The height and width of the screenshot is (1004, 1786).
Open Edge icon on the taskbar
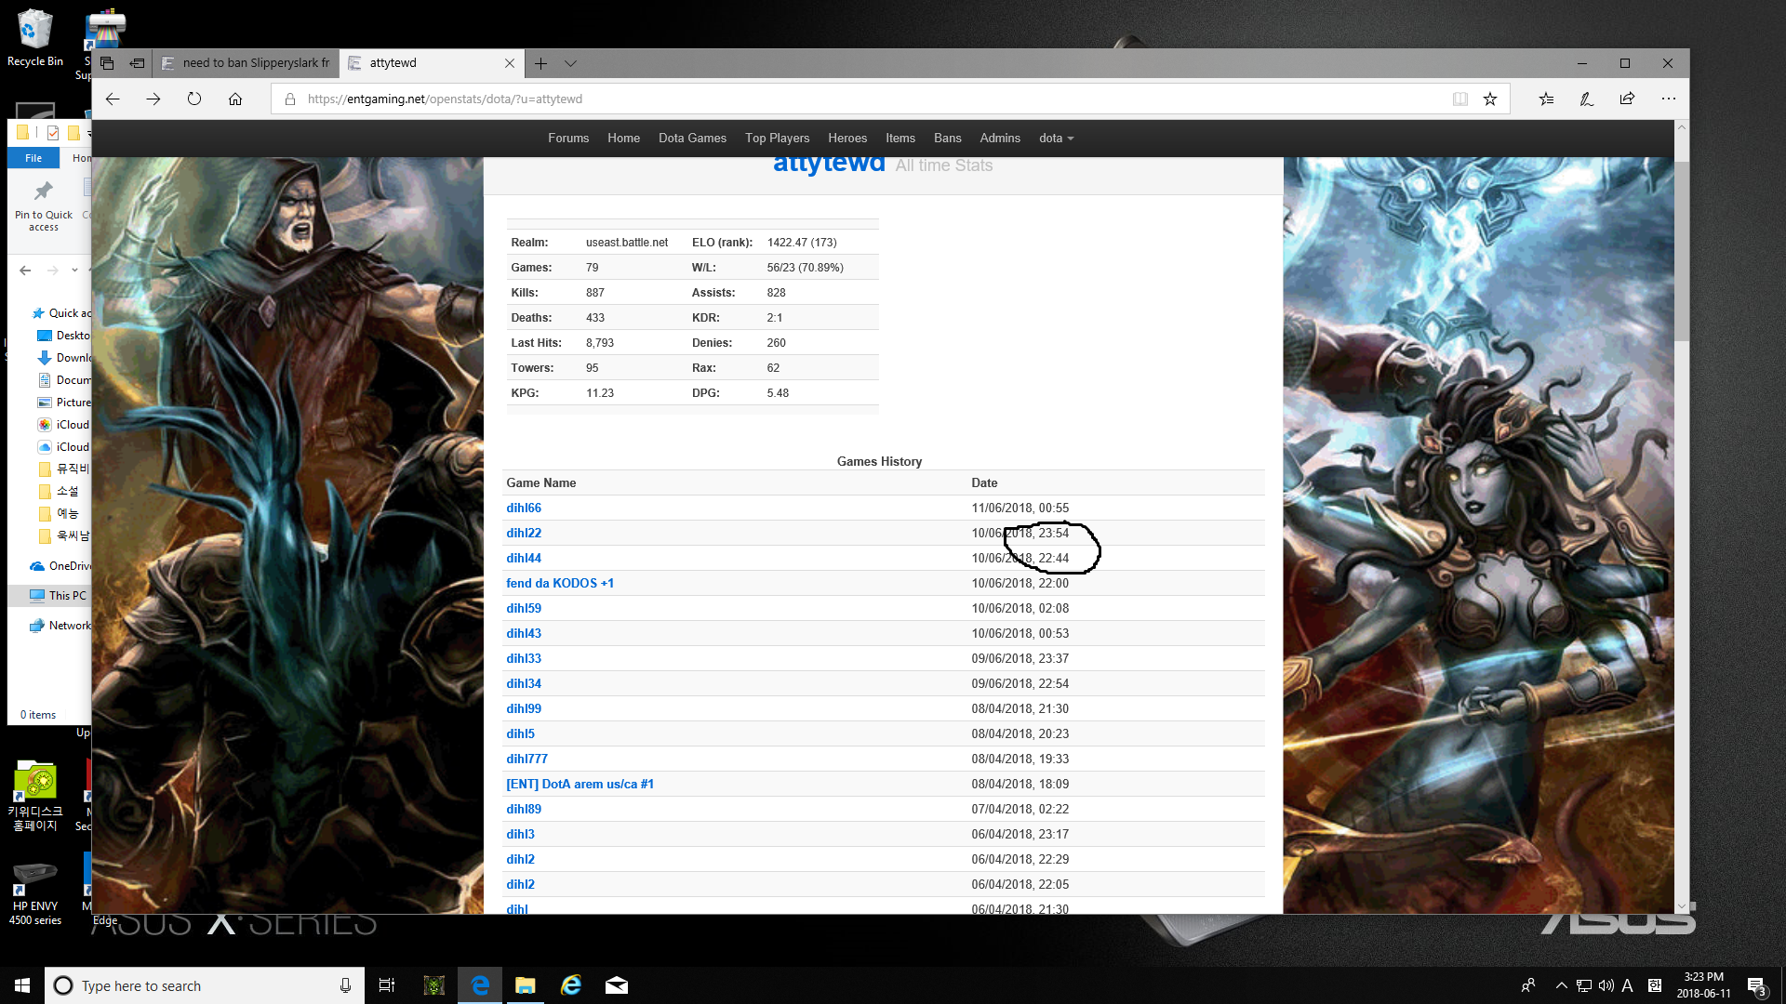(x=480, y=985)
